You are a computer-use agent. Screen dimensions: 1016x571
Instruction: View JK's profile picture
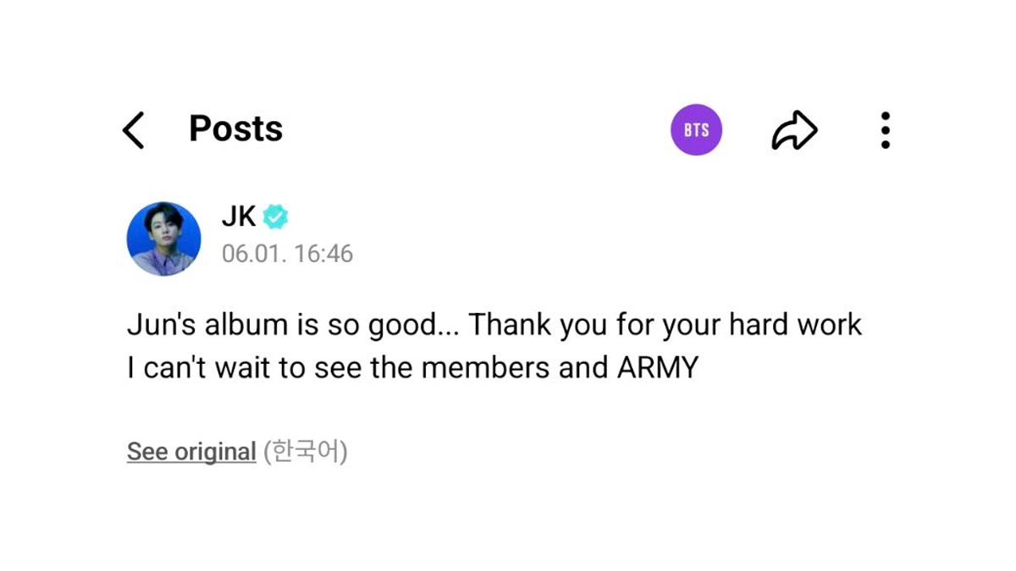coord(164,239)
